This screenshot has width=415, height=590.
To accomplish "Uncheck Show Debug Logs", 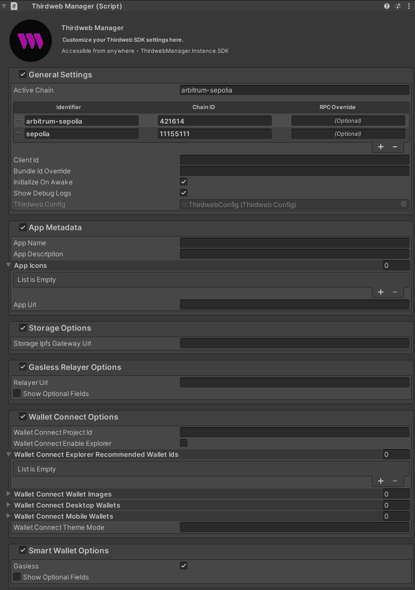I will [x=184, y=193].
